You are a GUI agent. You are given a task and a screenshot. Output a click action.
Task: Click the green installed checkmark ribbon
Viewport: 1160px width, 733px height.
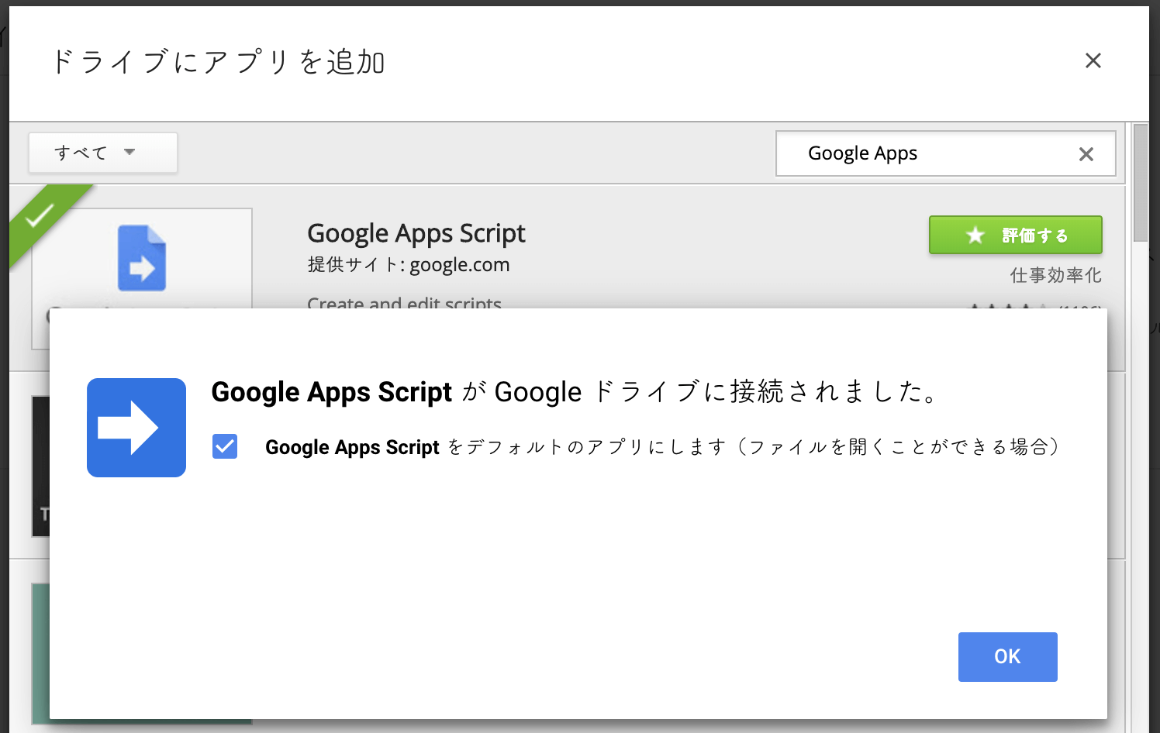coord(40,216)
